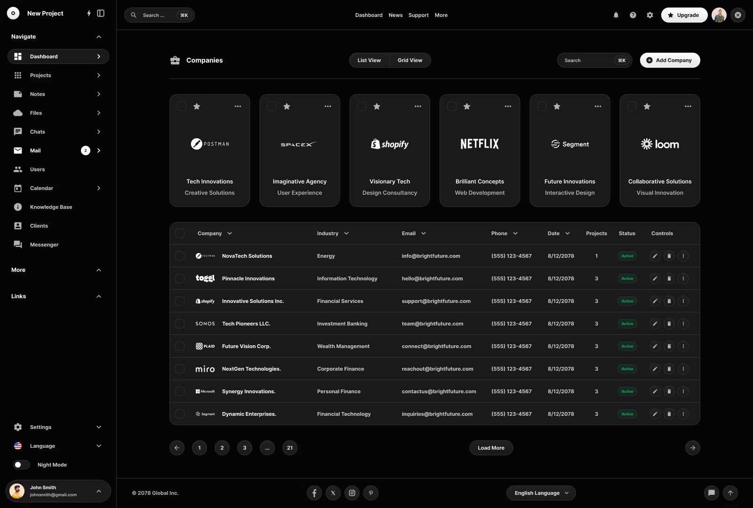Open the Instagram footer icon
Screen dimensions: 753x508
click(352, 493)
